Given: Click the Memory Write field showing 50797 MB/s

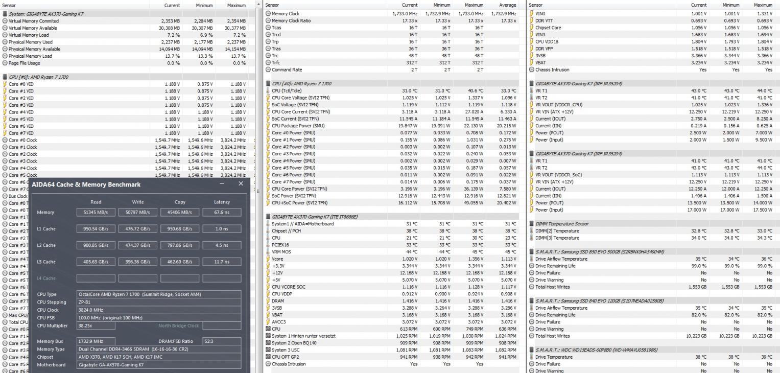Looking at the screenshot, I should (x=137, y=212).
